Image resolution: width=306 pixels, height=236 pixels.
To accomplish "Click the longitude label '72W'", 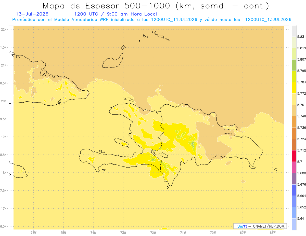I will pos(153,233).
